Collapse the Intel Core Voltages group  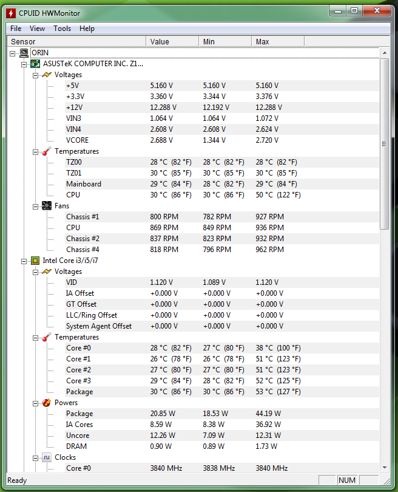[35, 272]
